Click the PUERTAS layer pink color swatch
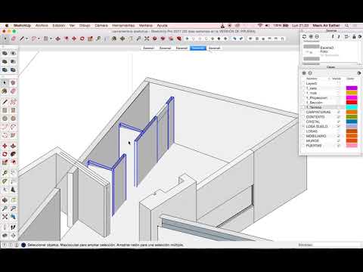 [x=352, y=146]
